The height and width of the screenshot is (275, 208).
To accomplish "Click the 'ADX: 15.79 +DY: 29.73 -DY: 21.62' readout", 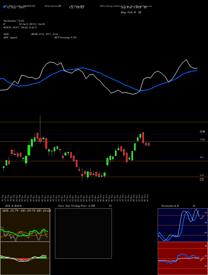I will coord(26,210).
